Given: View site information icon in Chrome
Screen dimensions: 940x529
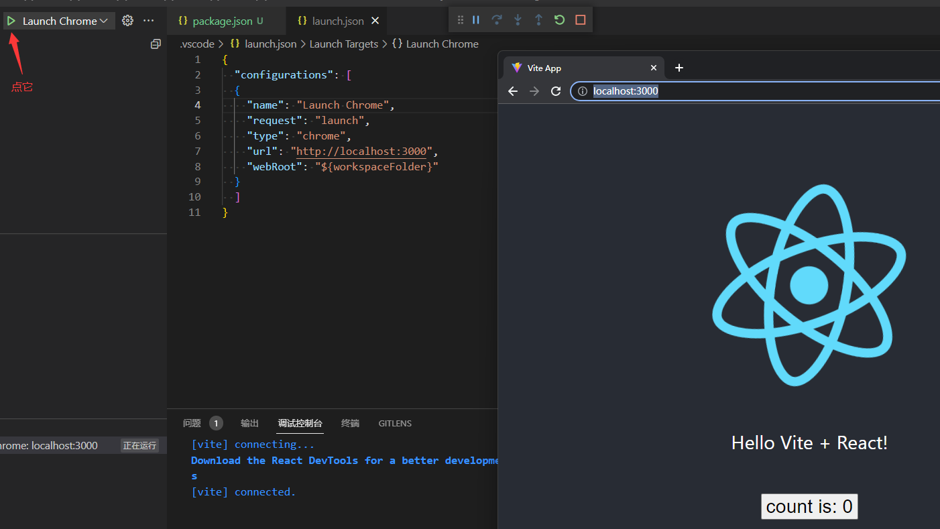Looking at the screenshot, I should tap(583, 91).
